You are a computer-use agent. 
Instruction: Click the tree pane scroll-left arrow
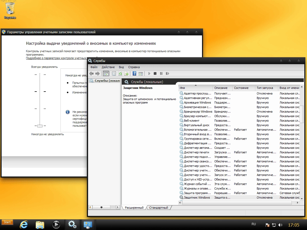pyautogui.click(x=90, y=207)
